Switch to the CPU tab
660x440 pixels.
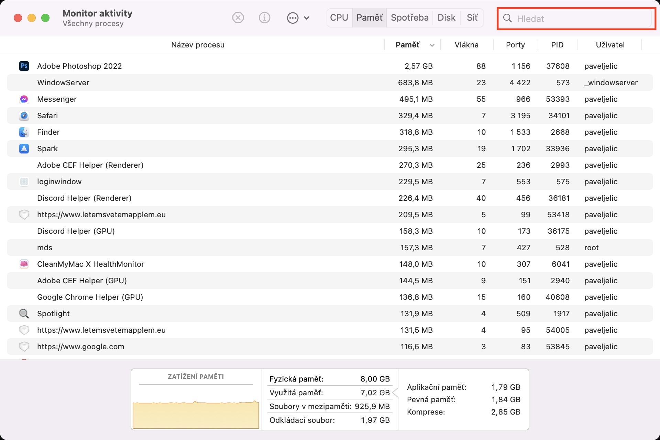click(x=339, y=18)
